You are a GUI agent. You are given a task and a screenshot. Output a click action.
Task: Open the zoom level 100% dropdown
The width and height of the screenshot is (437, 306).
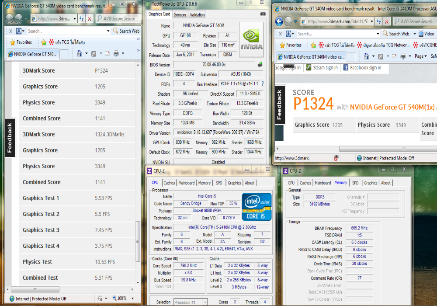click(x=132, y=299)
